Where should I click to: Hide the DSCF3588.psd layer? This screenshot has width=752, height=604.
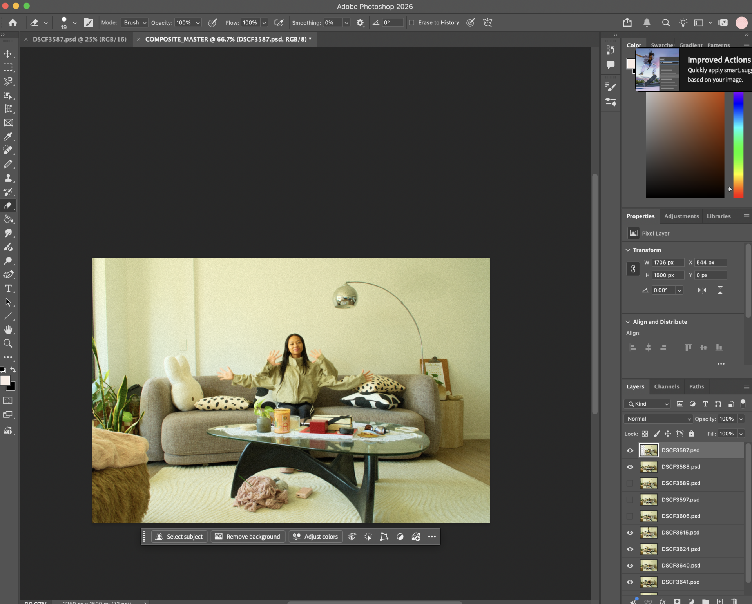(x=630, y=467)
